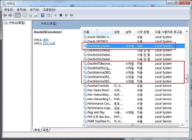The width and height of the screenshot is (192, 140).
Task: Switch to the 확장 tab
Action: 37,130
